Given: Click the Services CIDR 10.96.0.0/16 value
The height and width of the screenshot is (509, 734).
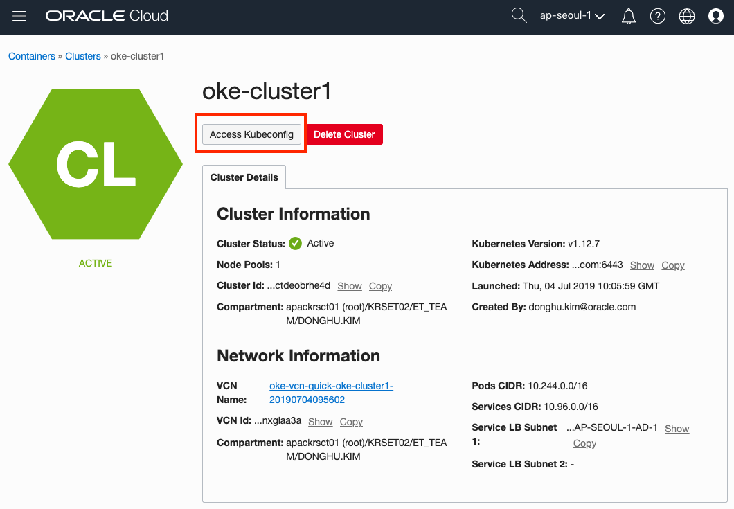Looking at the screenshot, I should click(x=571, y=407).
